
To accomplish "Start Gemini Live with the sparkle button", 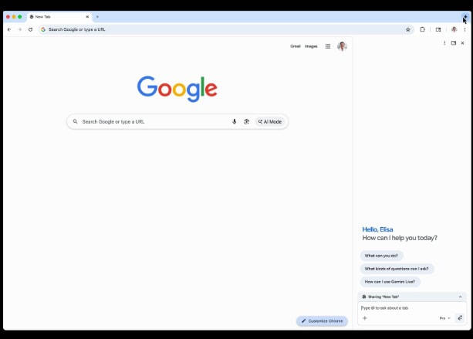I will tap(459, 317).
